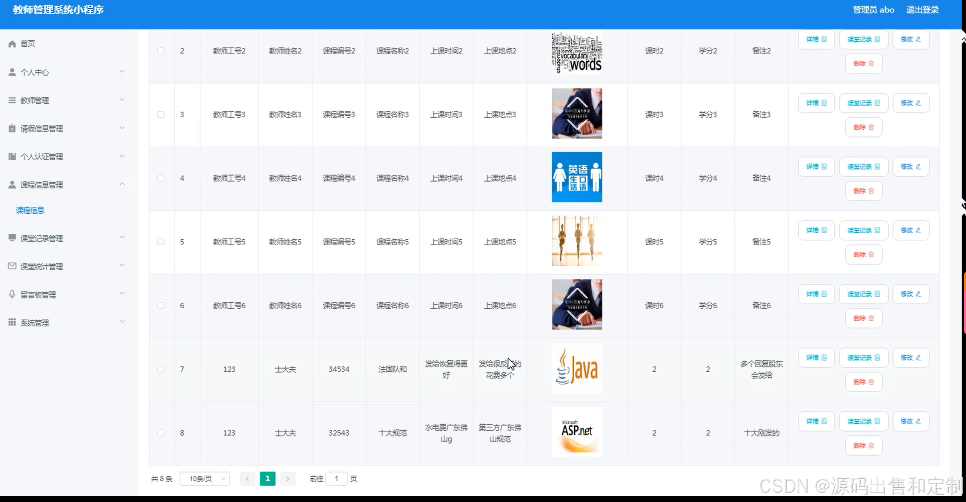Click 删除 button in row 2

click(x=863, y=63)
